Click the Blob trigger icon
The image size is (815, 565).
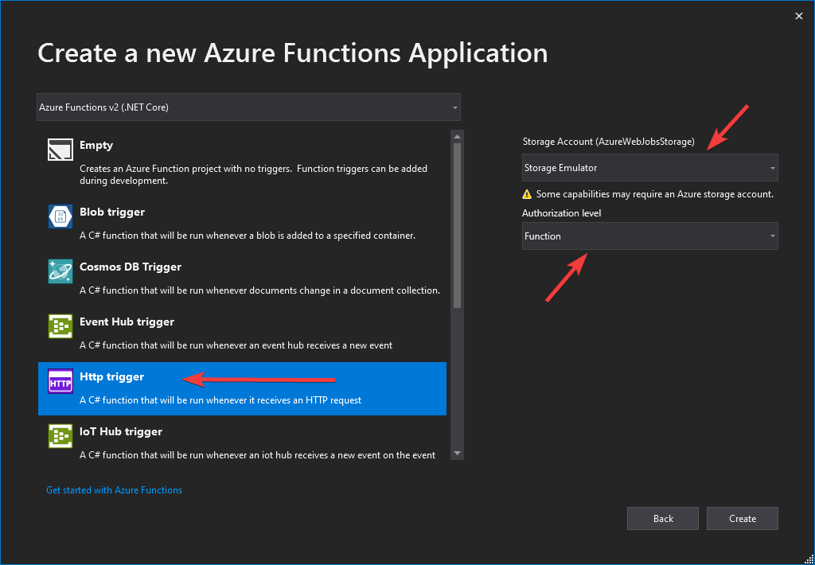[60, 216]
